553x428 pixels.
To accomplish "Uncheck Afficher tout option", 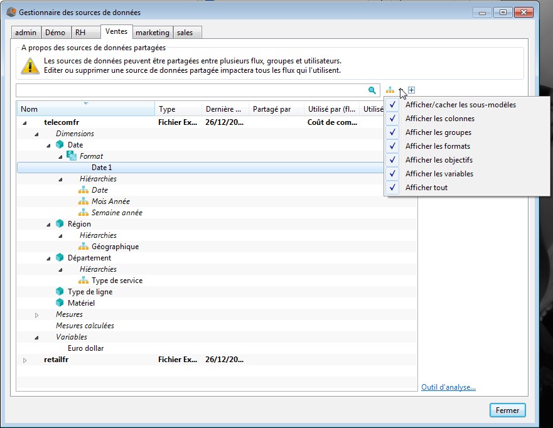I will (x=392, y=188).
